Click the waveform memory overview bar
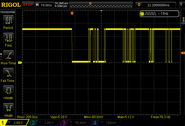This screenshot has width=185, height=126. click(101, 5)
